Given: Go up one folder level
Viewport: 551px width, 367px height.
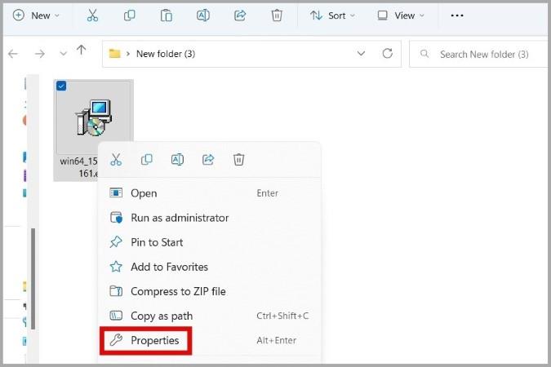Looking at the screenshot, I should tap(81, 51).
